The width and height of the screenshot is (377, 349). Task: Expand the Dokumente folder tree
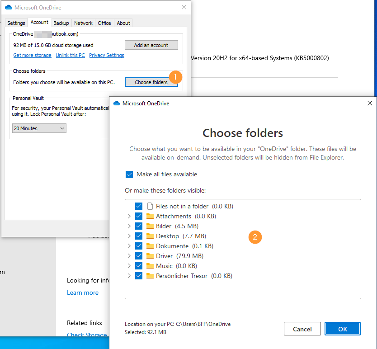coord(129,246)
